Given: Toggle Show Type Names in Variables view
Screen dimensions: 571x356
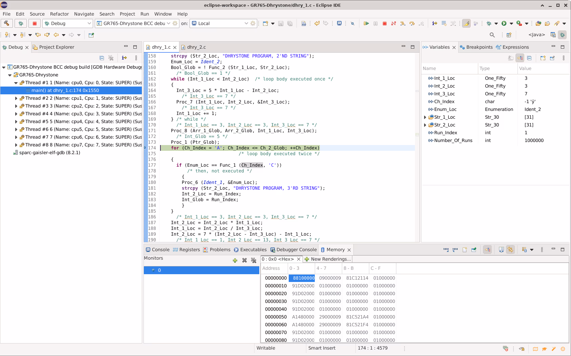Looking at the screenshot, I should (x=511, y=58).
